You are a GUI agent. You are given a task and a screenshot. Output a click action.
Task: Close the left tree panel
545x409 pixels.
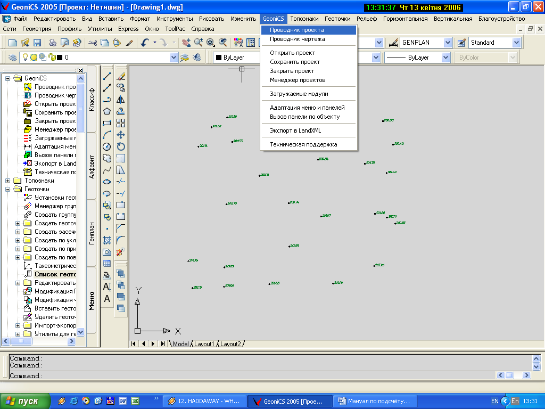pyautogui.click(x=80, y=70)
